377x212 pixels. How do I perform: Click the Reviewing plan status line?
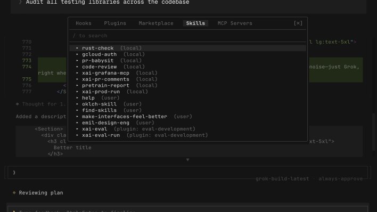41,193
